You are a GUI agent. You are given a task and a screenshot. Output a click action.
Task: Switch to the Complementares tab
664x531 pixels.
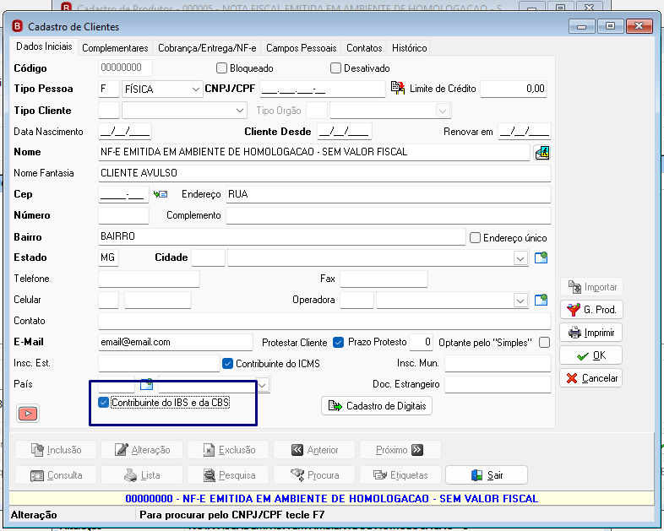[115, 48]
